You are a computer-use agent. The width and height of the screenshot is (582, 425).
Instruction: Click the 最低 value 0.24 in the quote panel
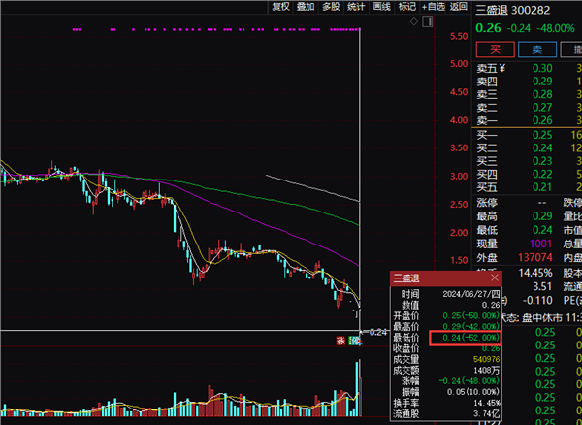542,230
